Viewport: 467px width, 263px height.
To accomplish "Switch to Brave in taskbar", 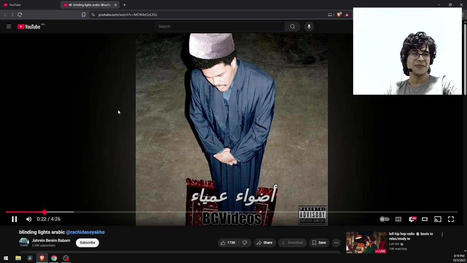I will 42,258.
